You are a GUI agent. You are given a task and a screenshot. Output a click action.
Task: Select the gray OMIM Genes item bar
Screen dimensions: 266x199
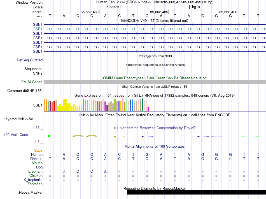[155, 82]
